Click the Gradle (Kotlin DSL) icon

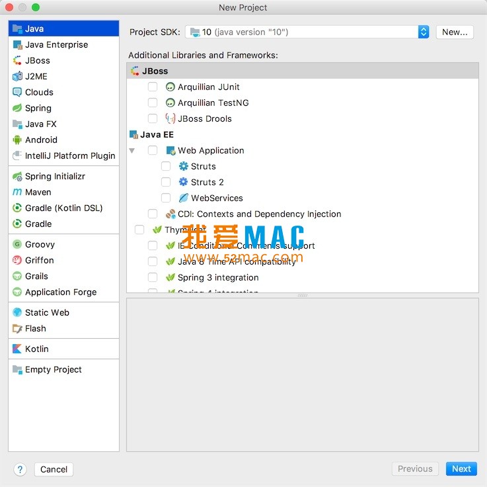pos(17,208)
